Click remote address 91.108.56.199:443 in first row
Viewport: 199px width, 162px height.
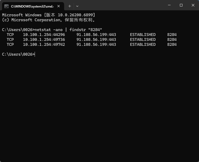96,35
